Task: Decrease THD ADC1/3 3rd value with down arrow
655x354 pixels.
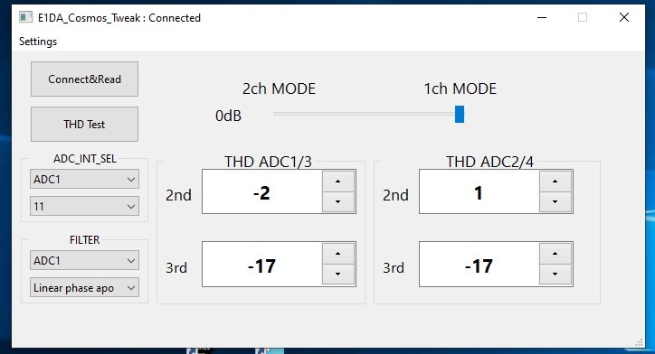Action: click(338, 275)
